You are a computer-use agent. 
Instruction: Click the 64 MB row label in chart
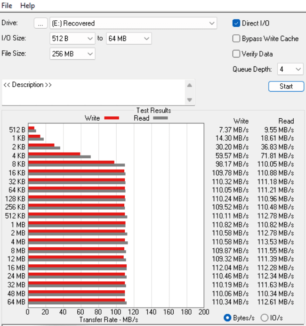click(16, 302)
